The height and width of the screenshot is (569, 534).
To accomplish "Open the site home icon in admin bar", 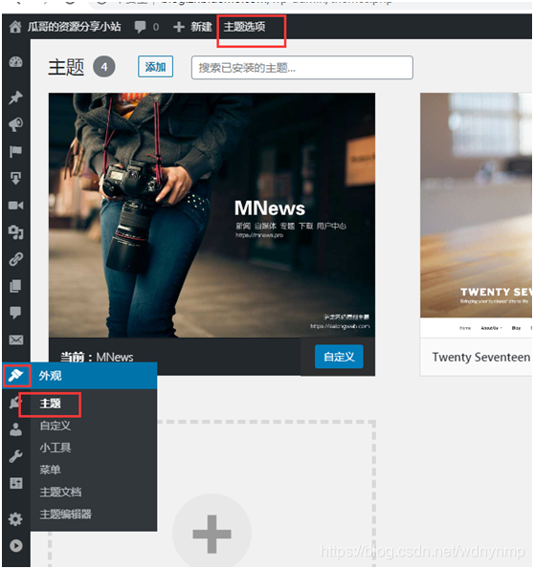I will click(x=15, y=27).
